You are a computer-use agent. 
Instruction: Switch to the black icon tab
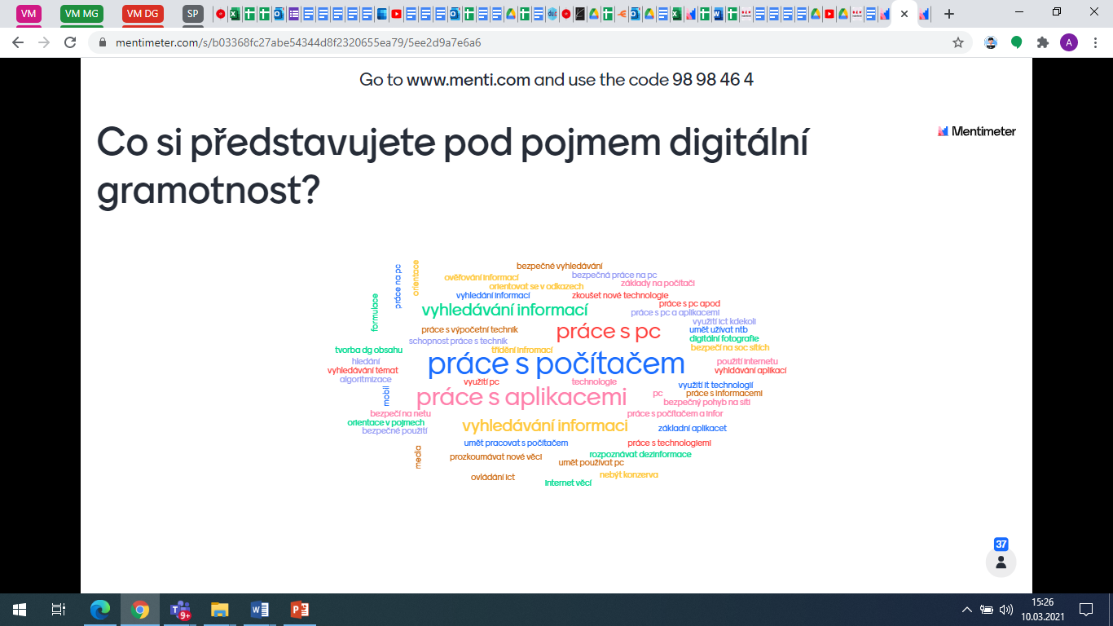[579, 14]
